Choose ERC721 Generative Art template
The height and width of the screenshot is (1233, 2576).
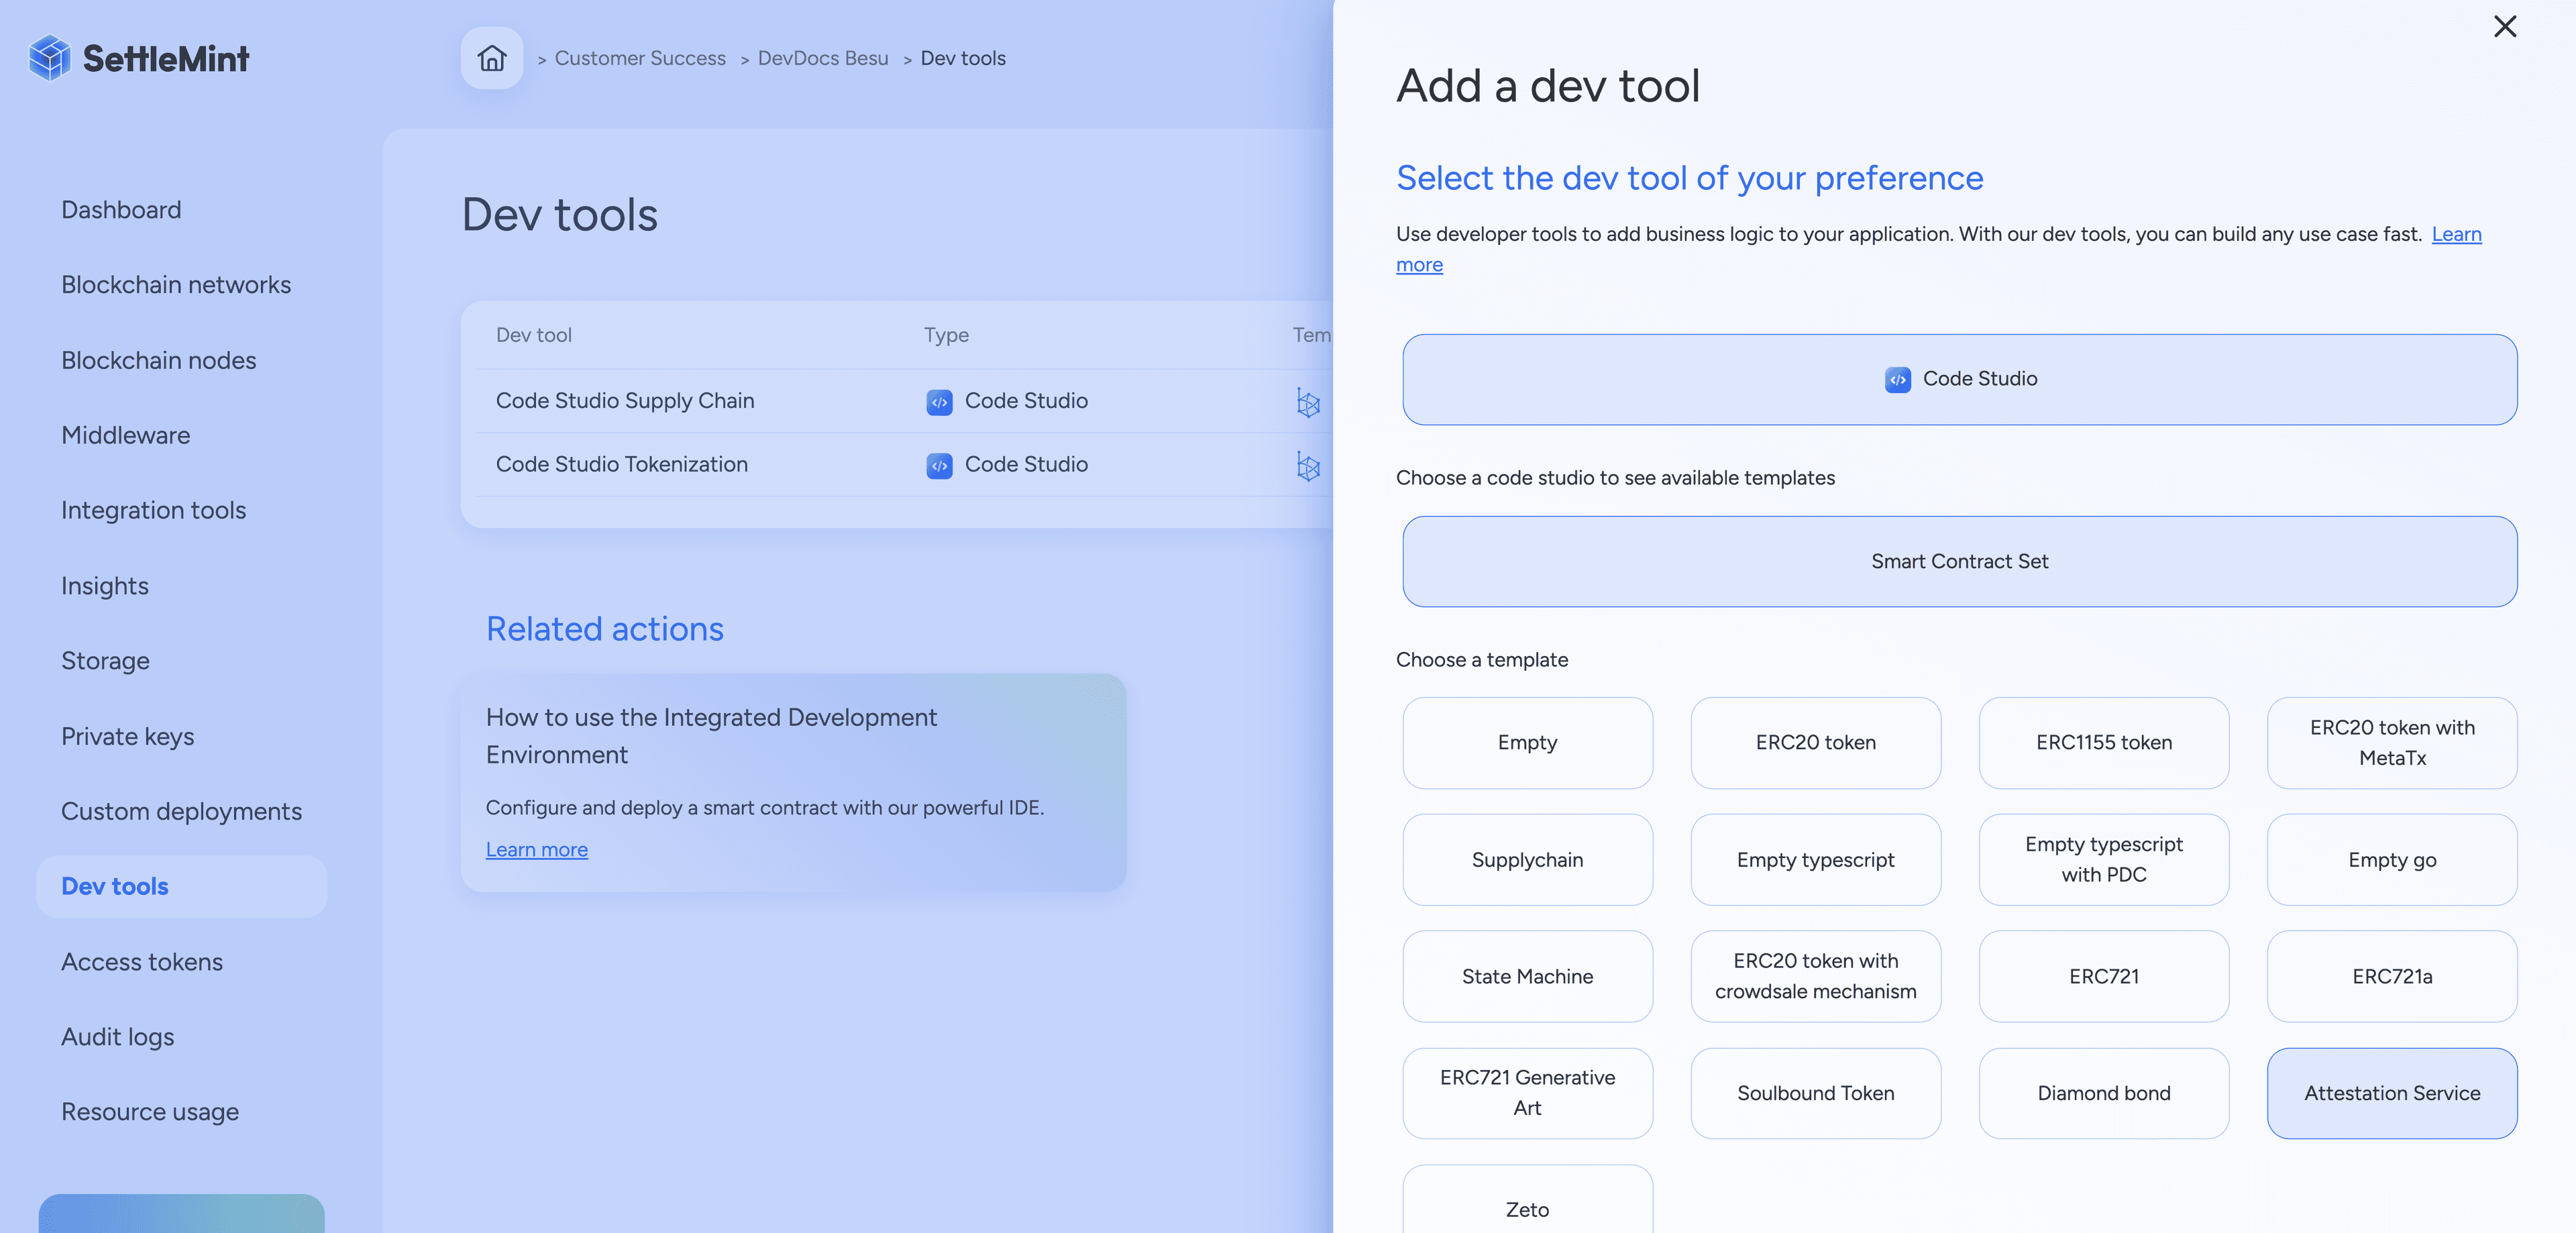click(x=1527, y=1093)
